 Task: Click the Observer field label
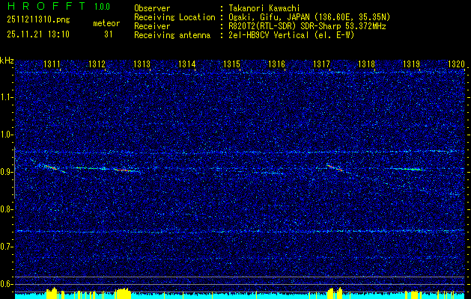[x=152, y=8]
